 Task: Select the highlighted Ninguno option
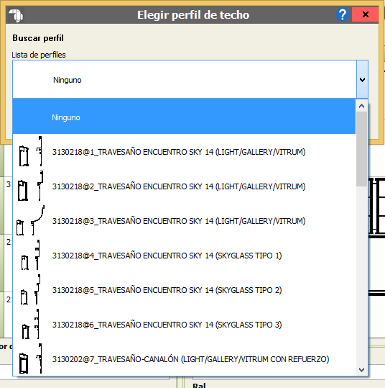184,117
